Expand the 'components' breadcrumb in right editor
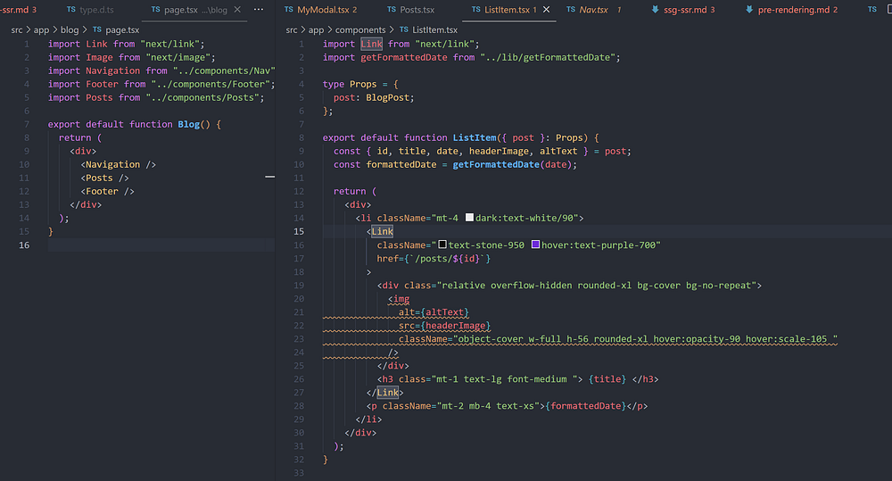The width and height of the screenshot is (892, 481). (x=360, y=29)
